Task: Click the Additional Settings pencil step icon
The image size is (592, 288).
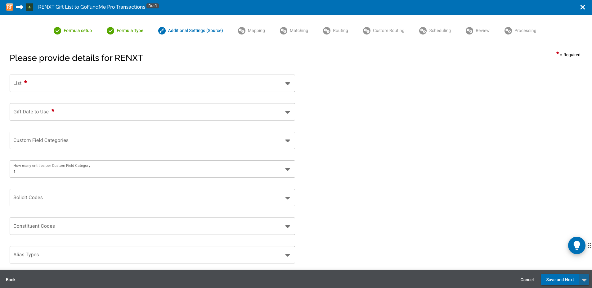Action: coord(162,31)
